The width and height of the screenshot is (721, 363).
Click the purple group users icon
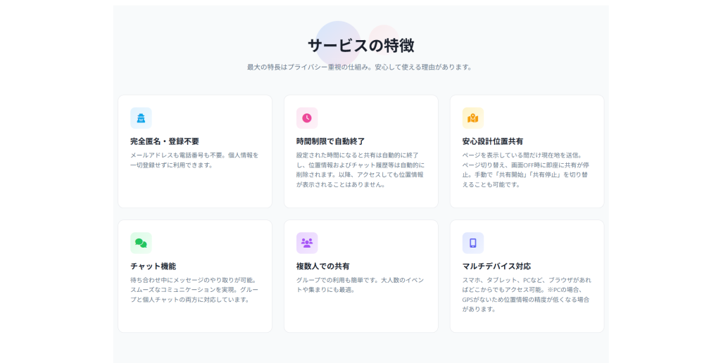[x=307, y=243]
